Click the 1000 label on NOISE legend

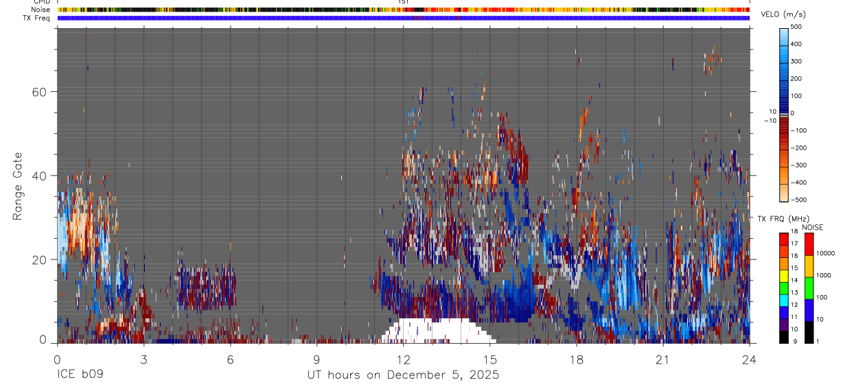pos(824,276)
